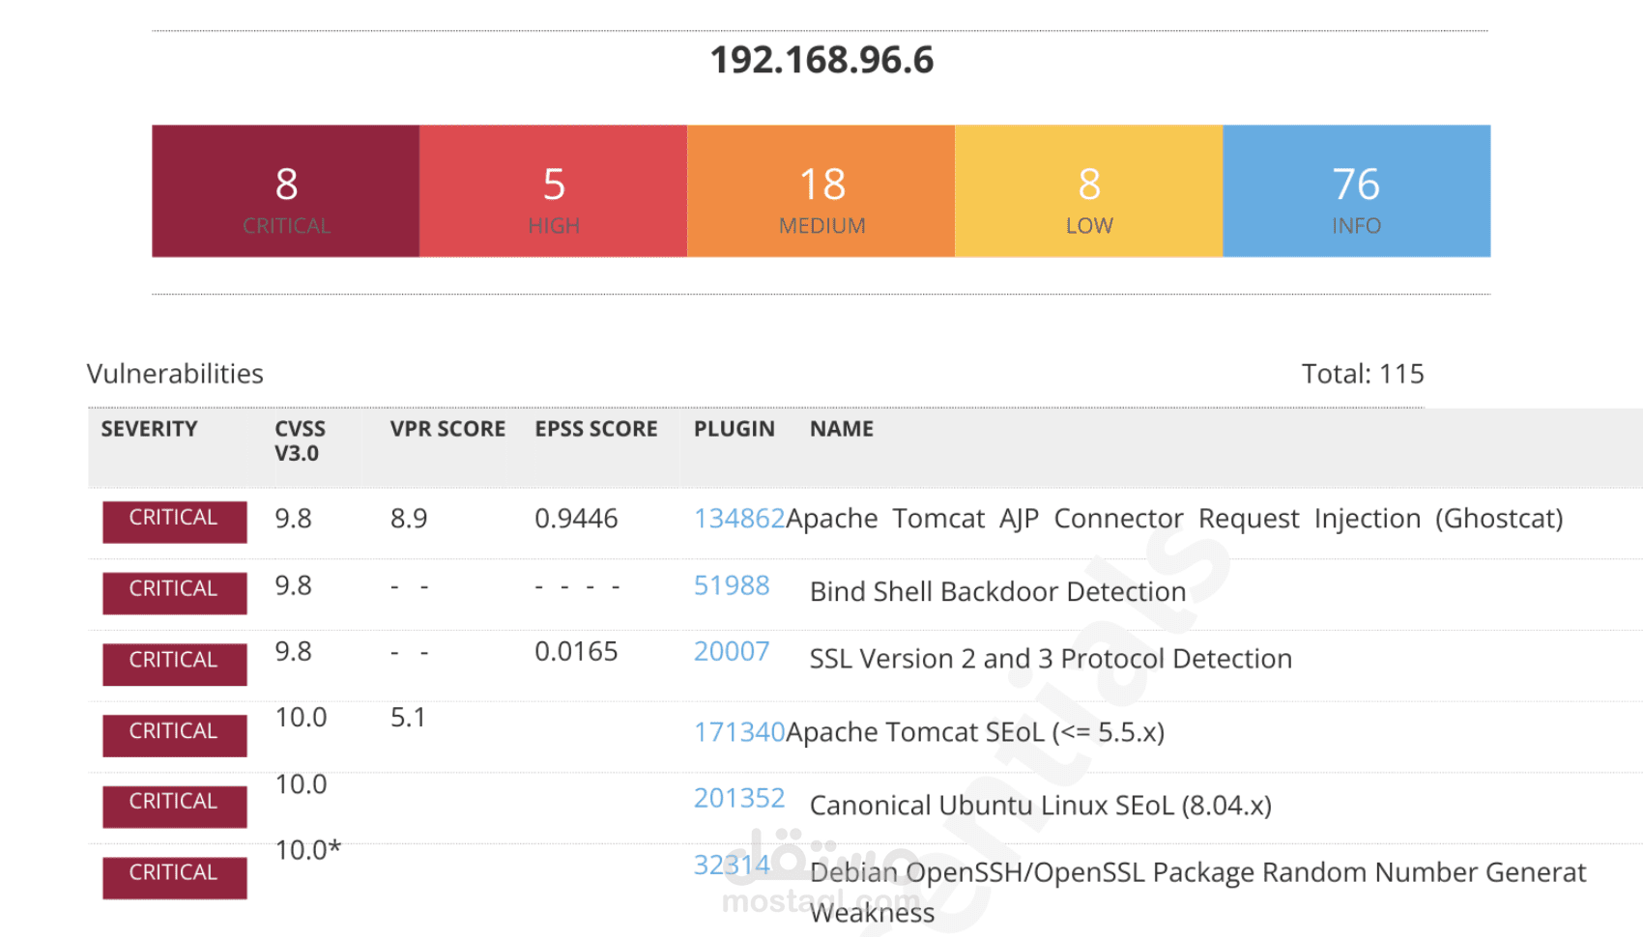
Task: Select the 76 Info severity block
Action: (1357, 190)
